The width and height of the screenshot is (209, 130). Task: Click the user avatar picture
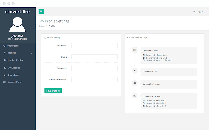(x=17, y=24)
